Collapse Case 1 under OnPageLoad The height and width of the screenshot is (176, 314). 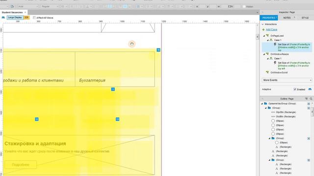pos(268,40)
